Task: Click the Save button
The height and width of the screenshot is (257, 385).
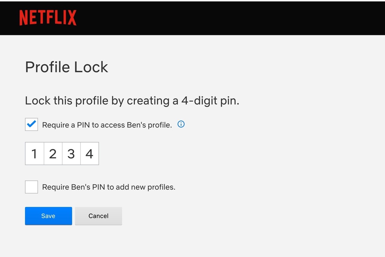Action: pos(48,216)
